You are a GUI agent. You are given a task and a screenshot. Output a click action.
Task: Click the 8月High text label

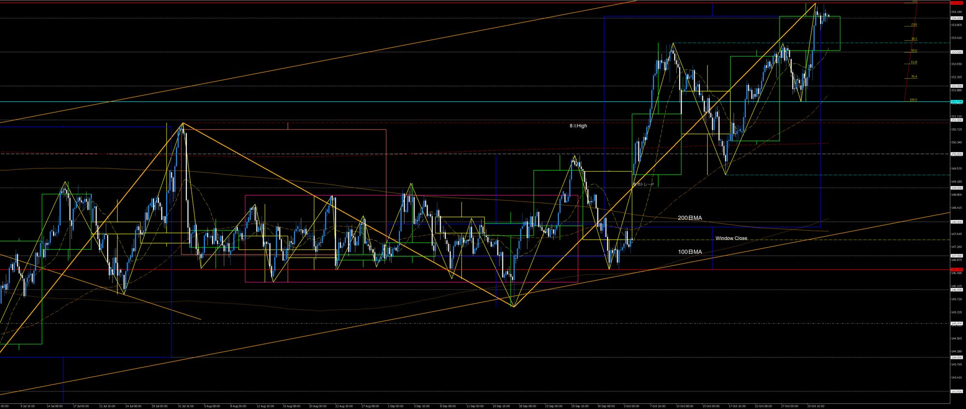point(578,126)
